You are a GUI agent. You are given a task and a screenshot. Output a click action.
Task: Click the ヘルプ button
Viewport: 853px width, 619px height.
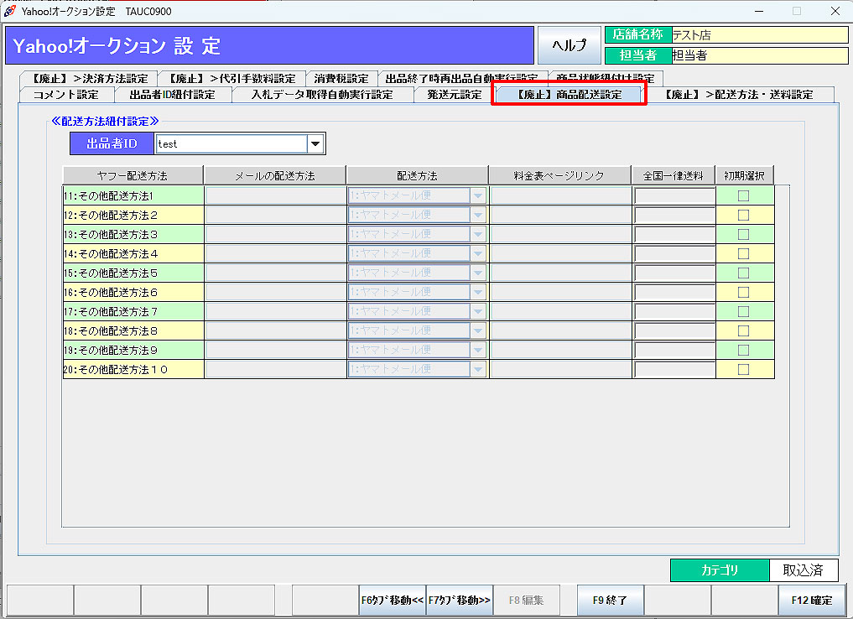(570, 46)
